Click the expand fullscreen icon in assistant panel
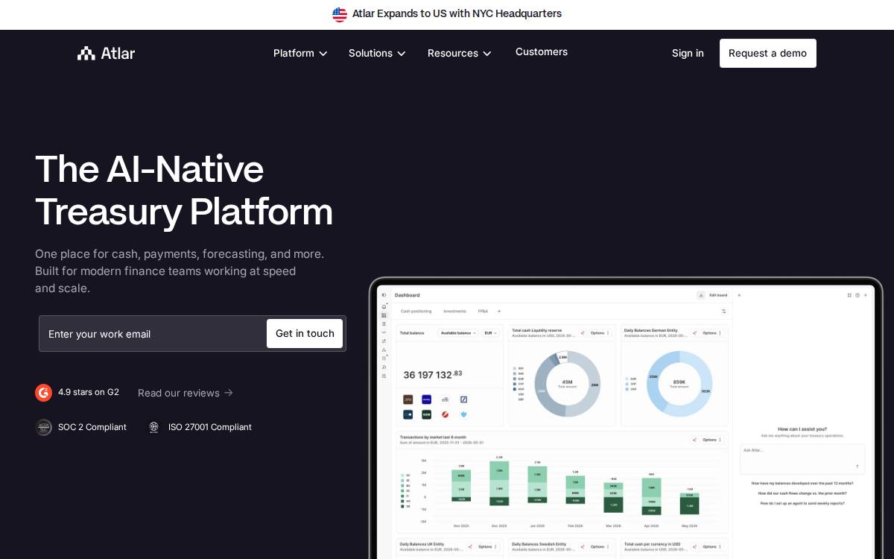 tap(849, 295)
